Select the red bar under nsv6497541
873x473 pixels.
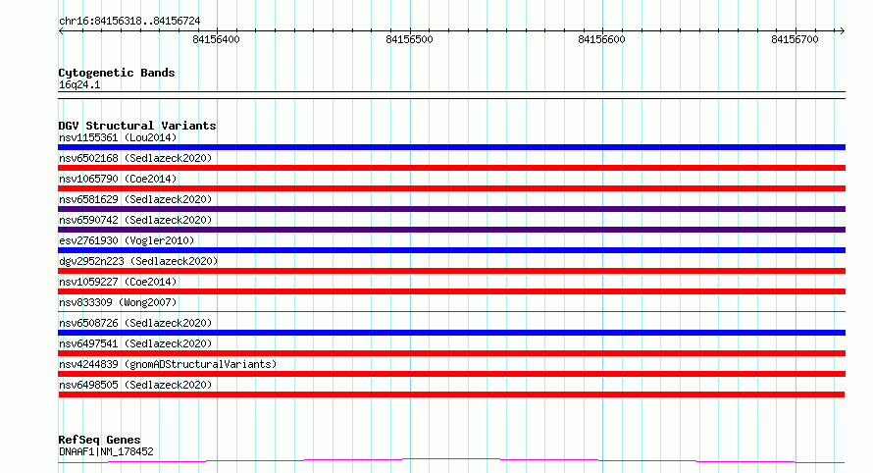[x=451, y=353]
